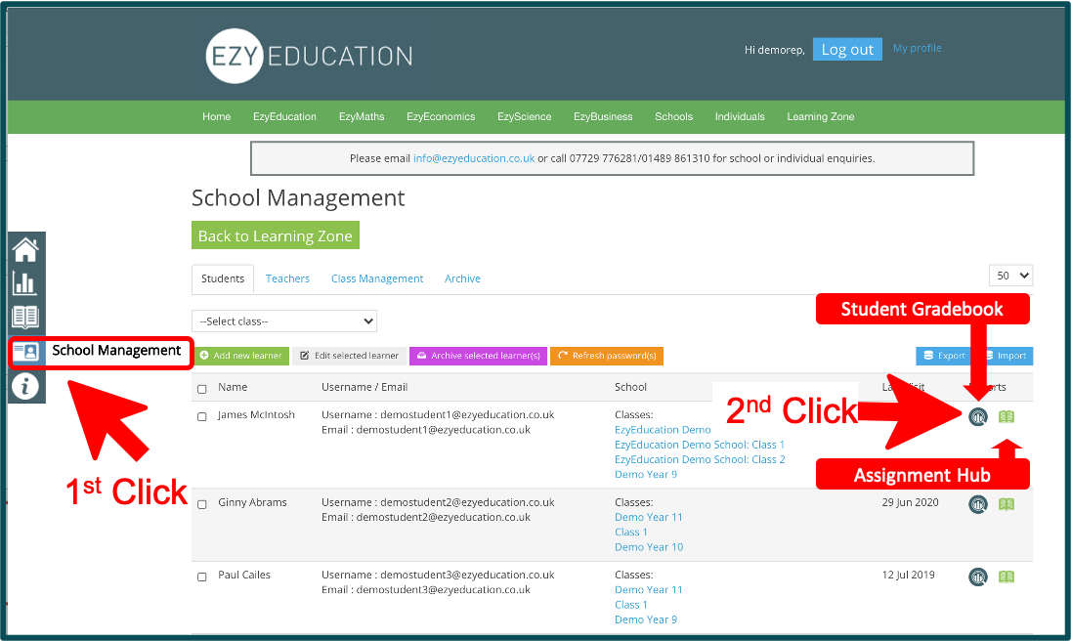Open the EzyBusiness menu item
Image resolution: width=1071 pixels, height=641 pixels.
click(x=603, y=116)
